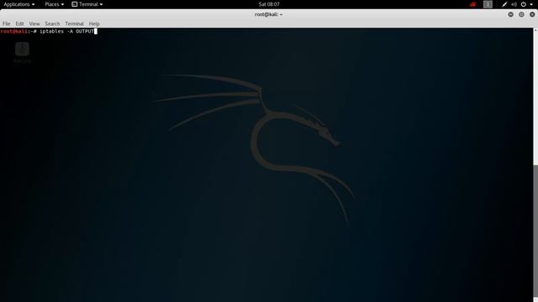Open the Help menu
Image resolution: width=538 pixels, height=302 pixels.
coord(94,23)
